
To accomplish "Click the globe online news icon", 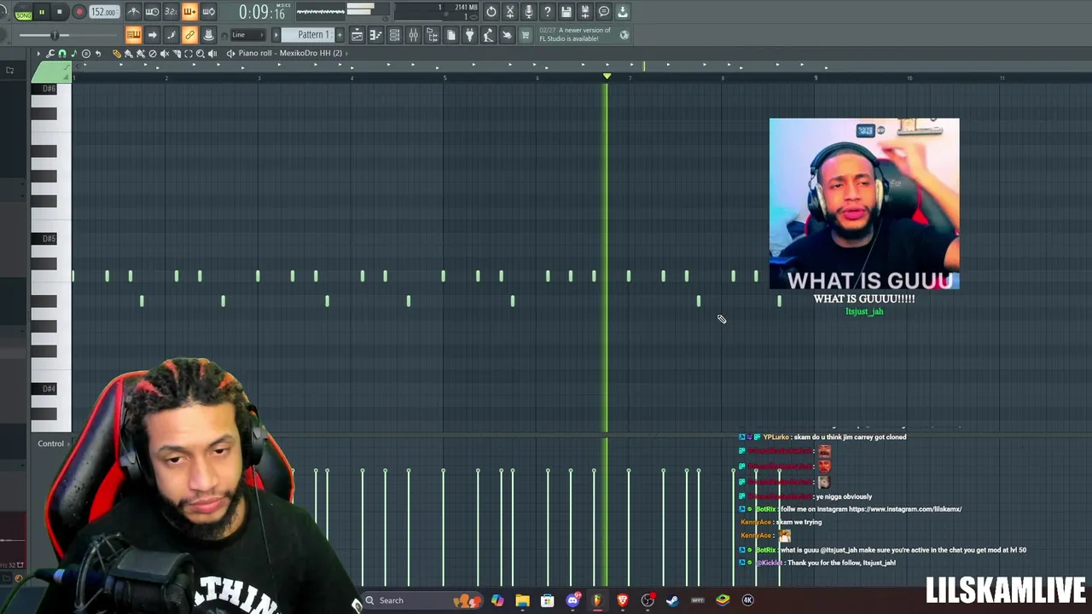I will pyautogui.click(x=624, y=35).
